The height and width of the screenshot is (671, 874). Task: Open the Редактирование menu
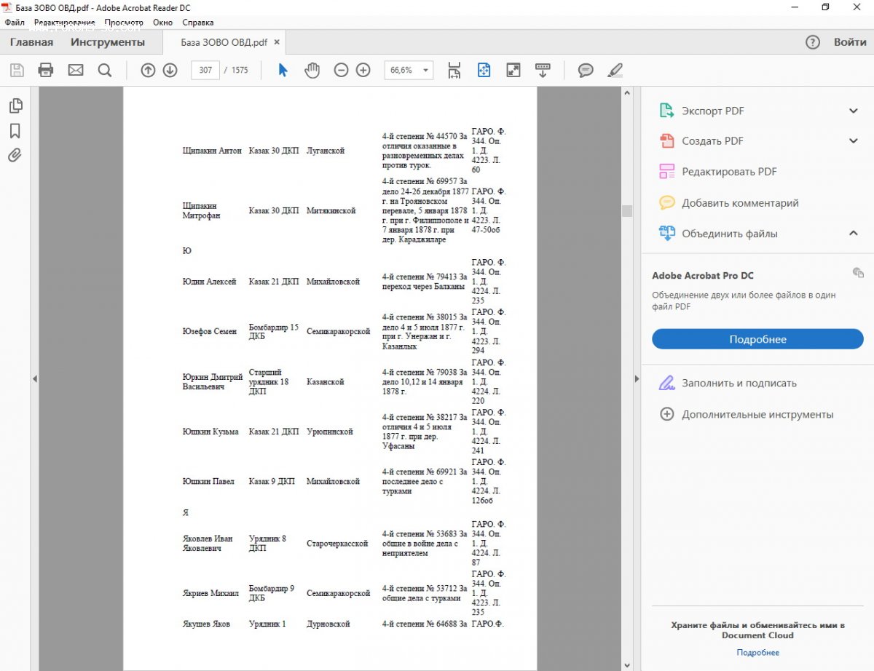(64, 23)
